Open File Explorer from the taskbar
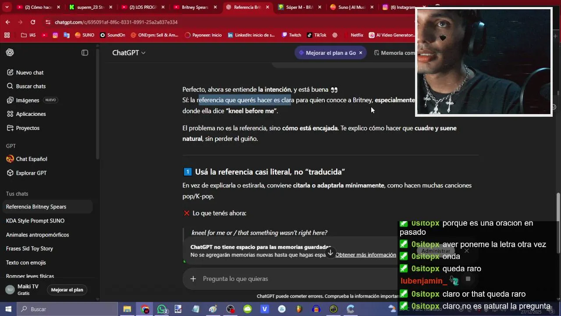The height and width of the screenshot is (316, 561). pos(127,309)
